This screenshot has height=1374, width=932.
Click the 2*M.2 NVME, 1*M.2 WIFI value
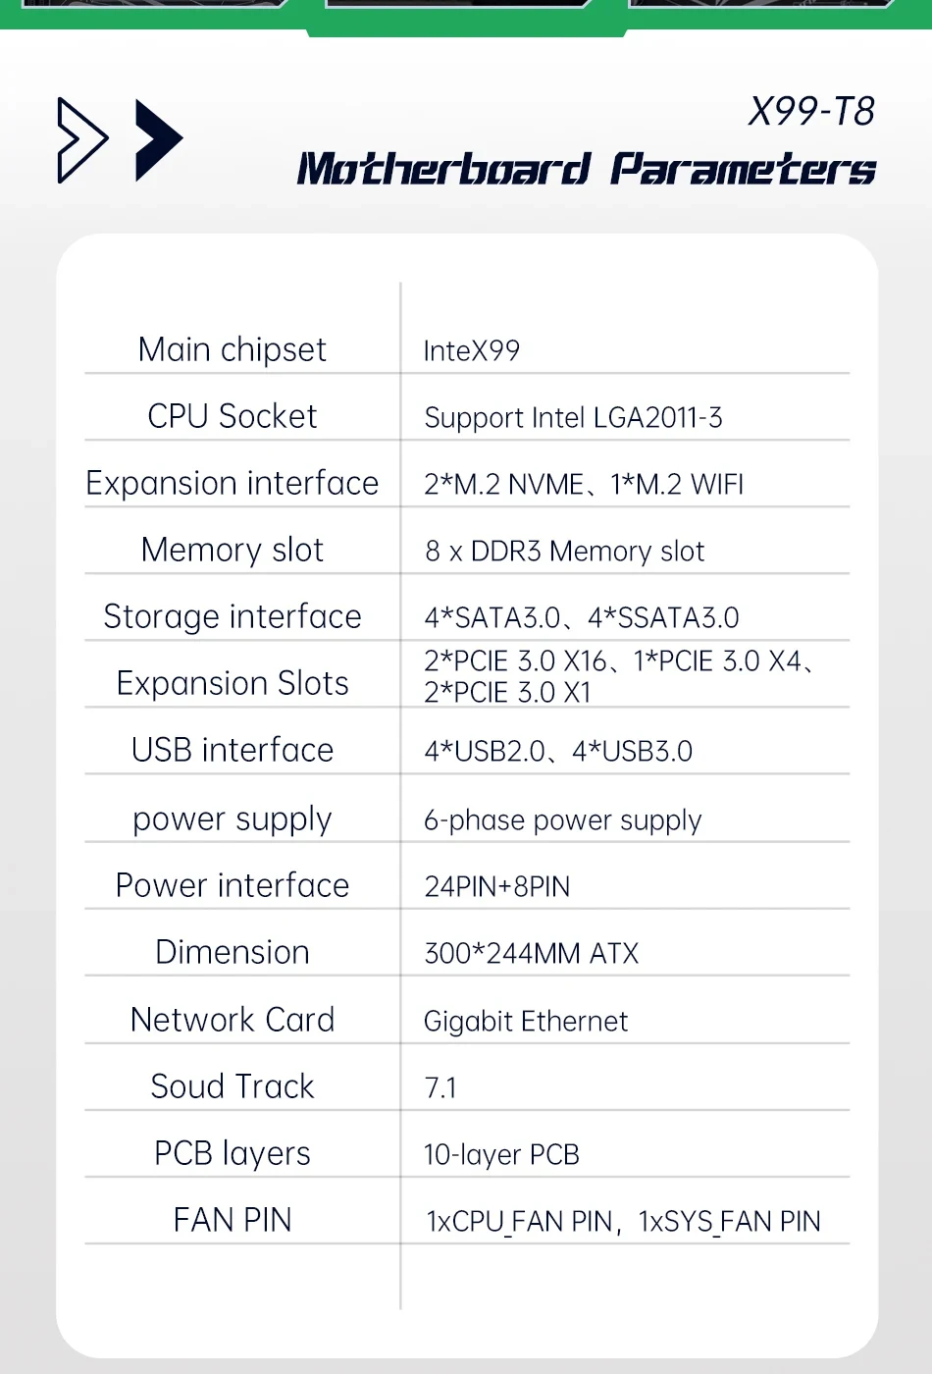coord(584,485)
